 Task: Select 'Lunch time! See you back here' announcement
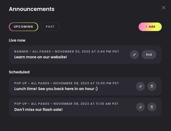click(56, 89)
